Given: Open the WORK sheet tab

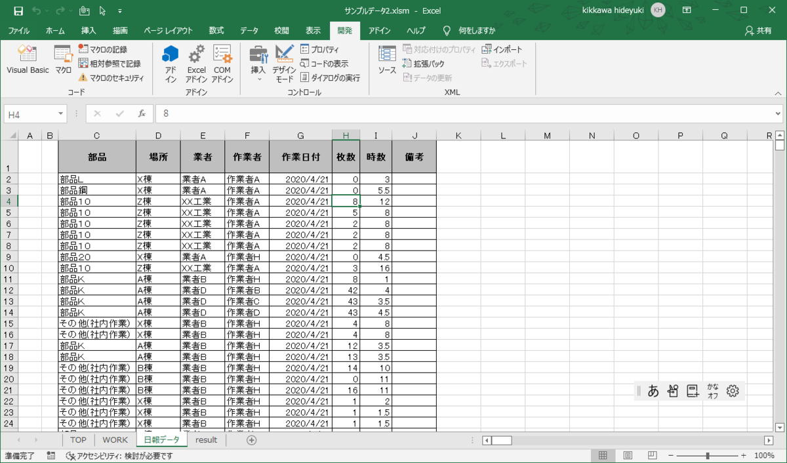Looking at the screenshot, I should (115, 440).
